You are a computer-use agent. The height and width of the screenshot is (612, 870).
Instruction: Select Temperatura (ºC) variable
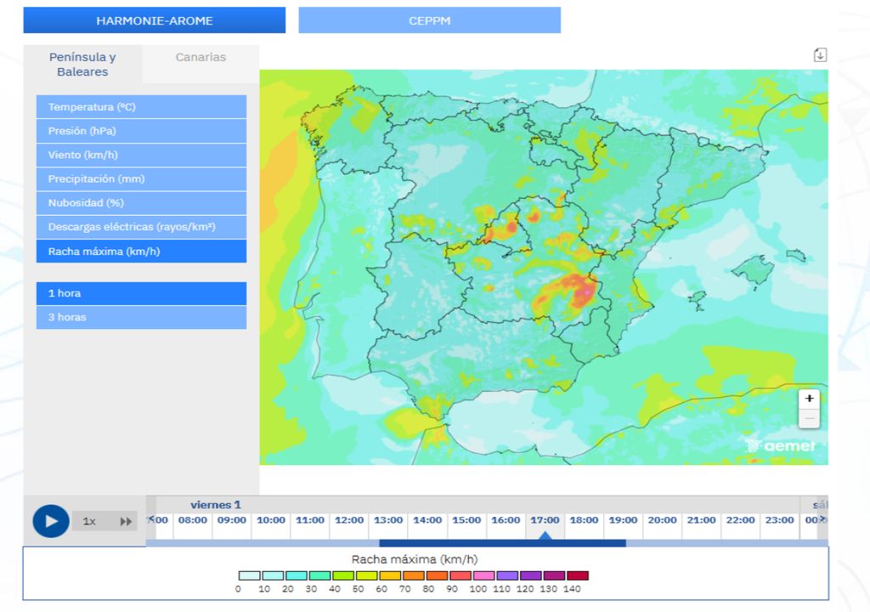pyautogui.click(x=142, y=106)
